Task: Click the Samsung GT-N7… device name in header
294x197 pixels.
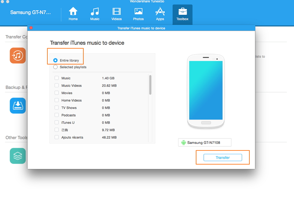Action: [30, 13]
